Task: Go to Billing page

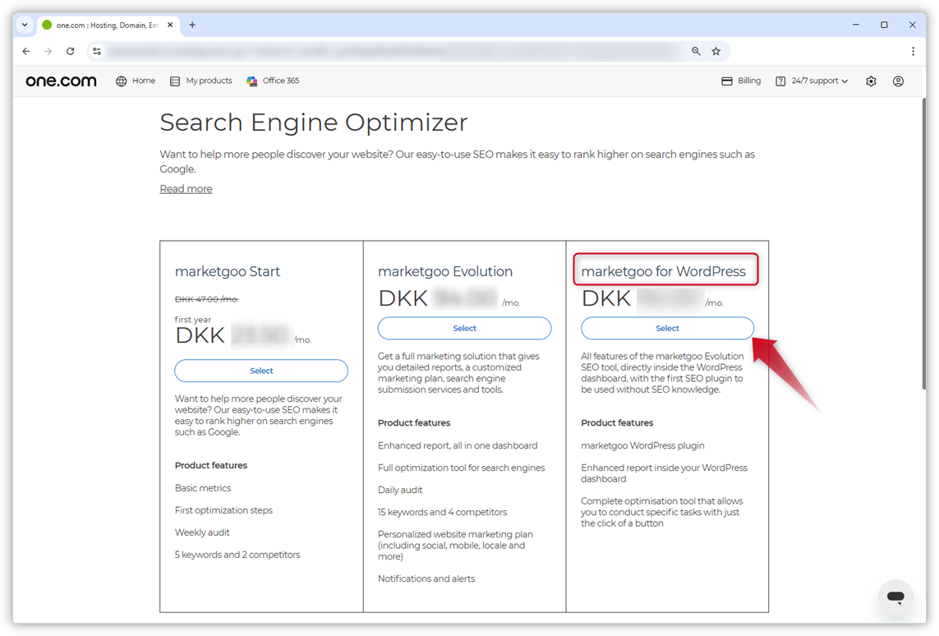Action: point(741,81)
